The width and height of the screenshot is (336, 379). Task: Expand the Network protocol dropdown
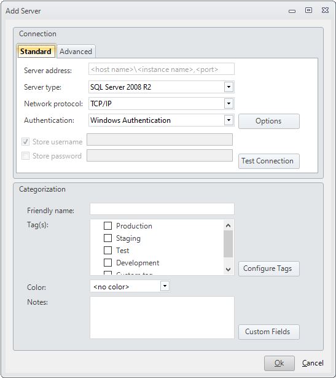(229, 104)
